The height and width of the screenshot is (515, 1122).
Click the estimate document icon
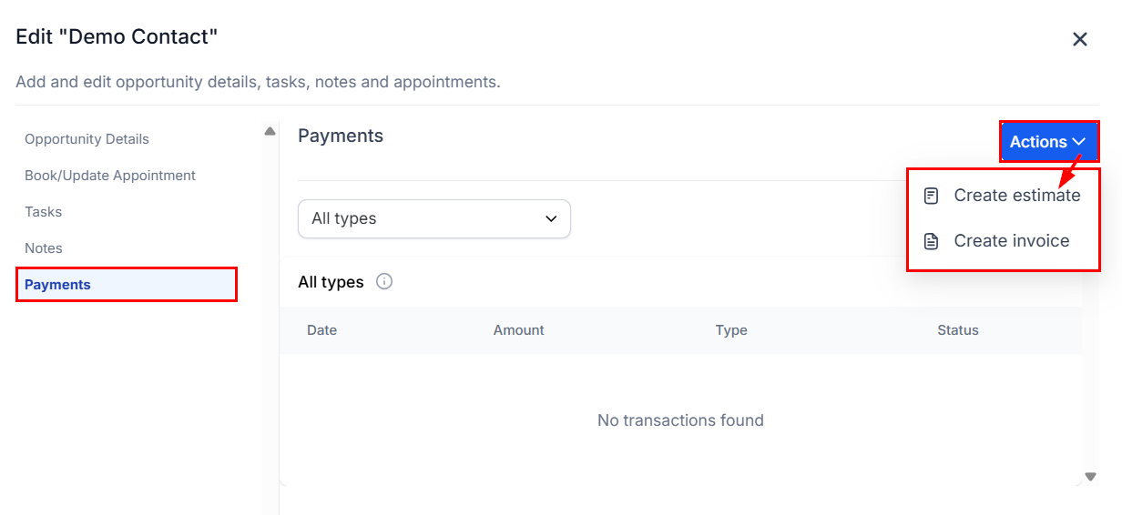pyautogui.click(x=931, y=196)
